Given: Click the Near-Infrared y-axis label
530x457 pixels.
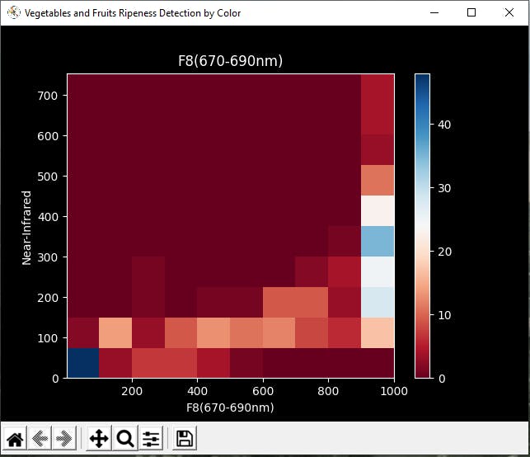Looking at the screenshot, I should pyautogui.click(x=26, y=228).
